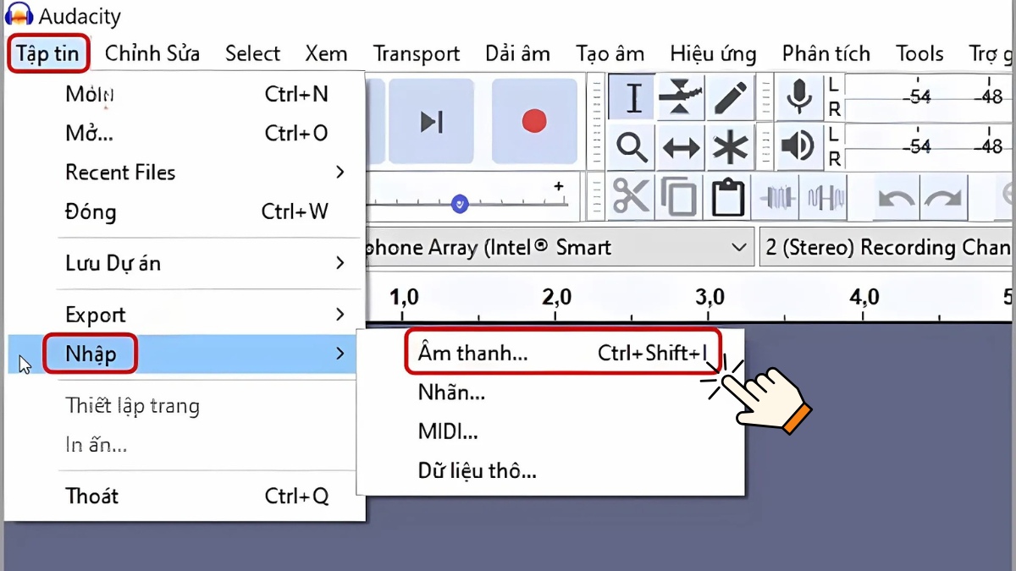The image size is (1016, 571).
Task: Select the Time Shift arrows tool
Action: click(x=681, y=146)
